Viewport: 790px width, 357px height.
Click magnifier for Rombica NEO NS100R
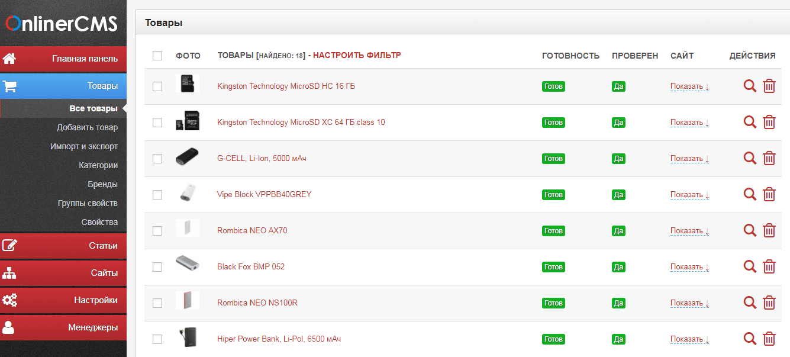coord(750,303)
